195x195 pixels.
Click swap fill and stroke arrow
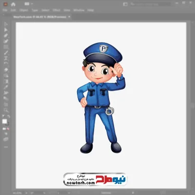pyautogui.click(x=9, y=116)
